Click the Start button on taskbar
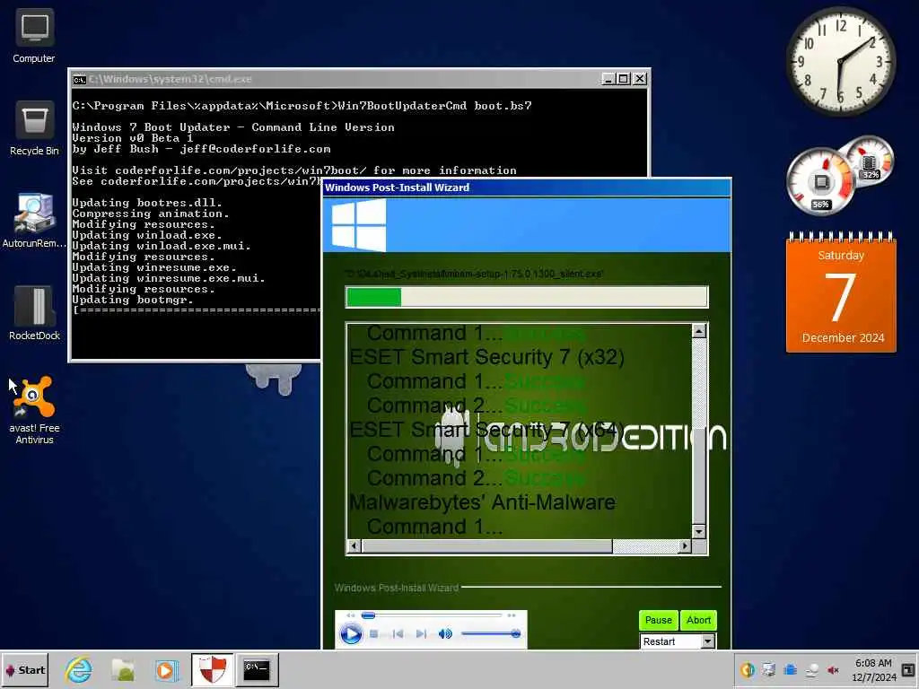This screenshot has height=689, width=919. coord(24,669)
